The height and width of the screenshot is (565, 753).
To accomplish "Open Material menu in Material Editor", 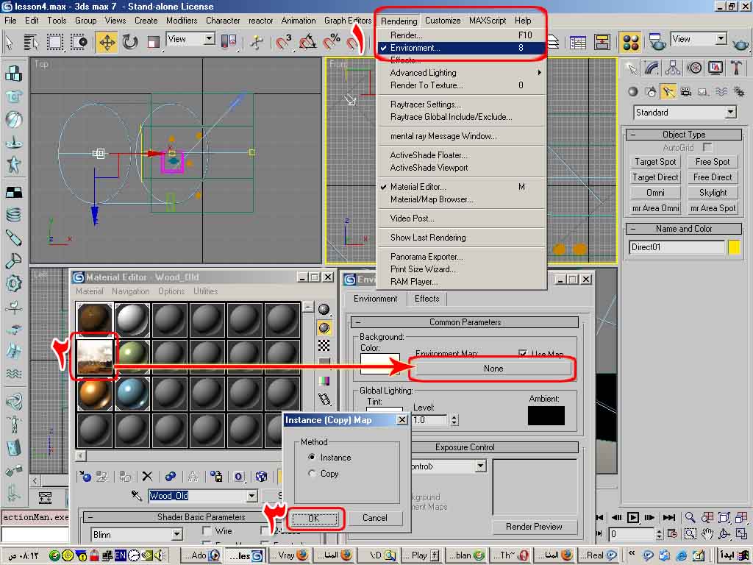I will point(89,291).
